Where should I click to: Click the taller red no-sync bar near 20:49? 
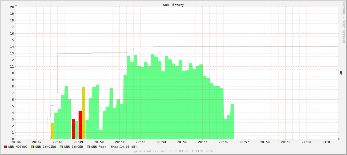[80, 125]
